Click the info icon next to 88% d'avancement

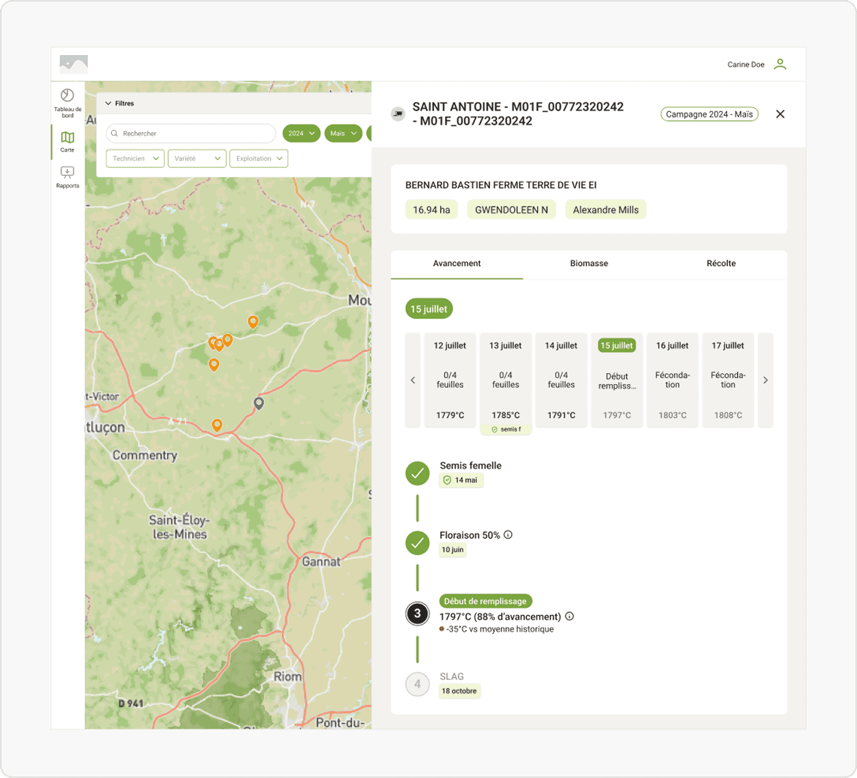pyautogui.click(x=569, y=616)
